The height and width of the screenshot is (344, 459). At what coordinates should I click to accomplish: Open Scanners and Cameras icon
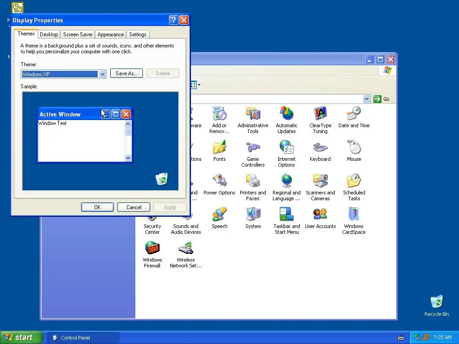coord(320,187)
